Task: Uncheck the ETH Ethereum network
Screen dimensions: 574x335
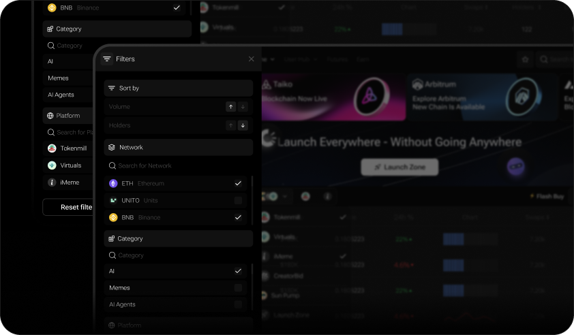Action: coord(238,184)
